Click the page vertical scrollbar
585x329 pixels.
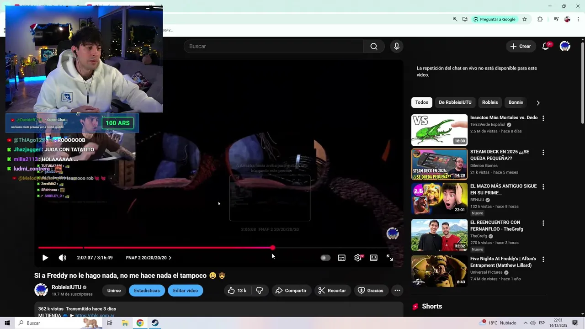[582, 82]
